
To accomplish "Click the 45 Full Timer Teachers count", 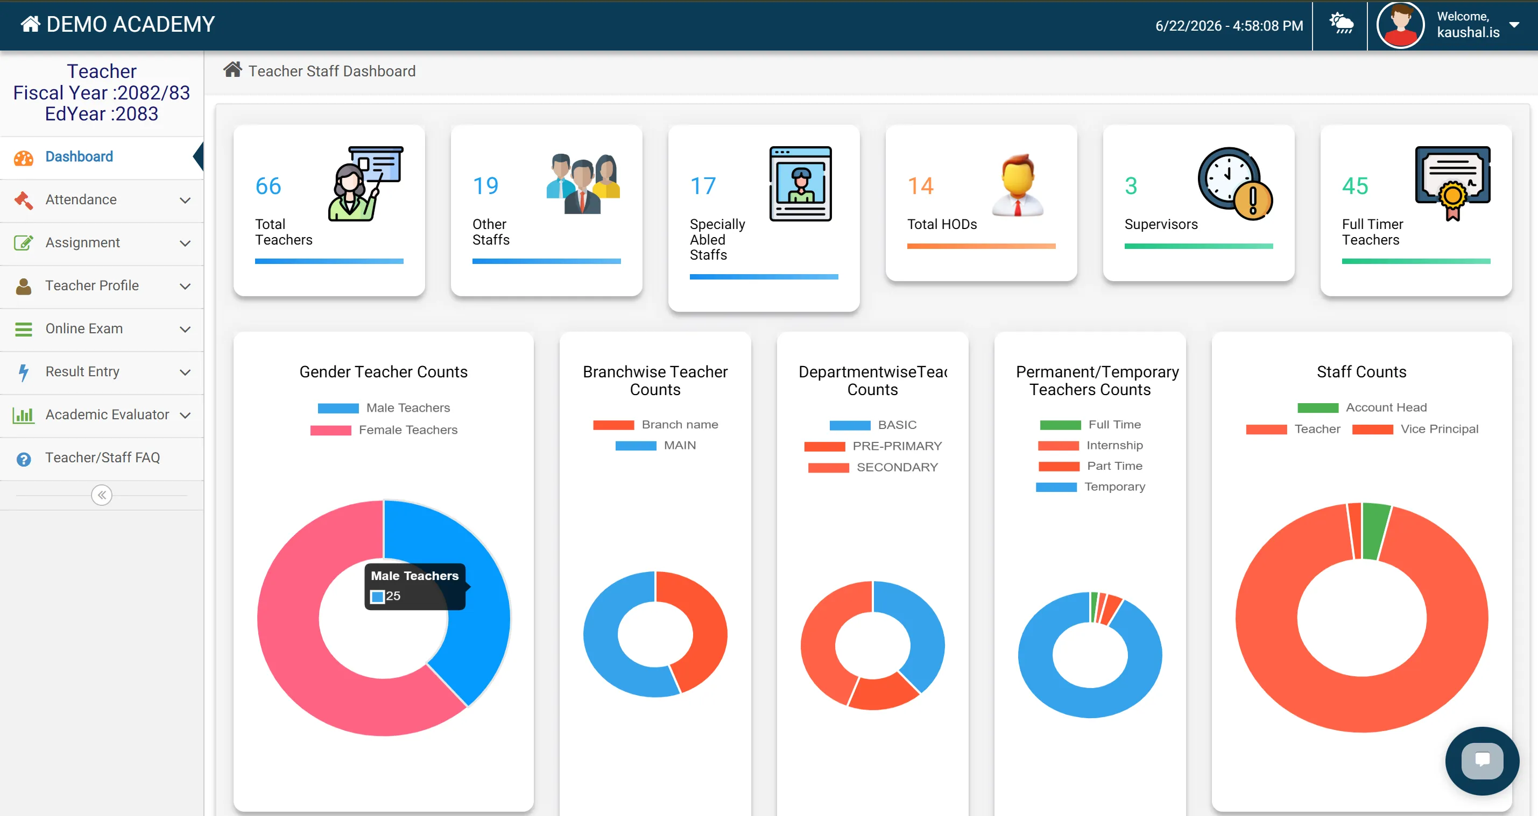I will tap(1354, 186).
